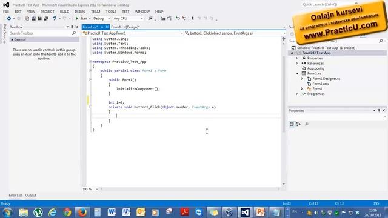Click the Navigate Backward toolbar icon
Image resolution: width=388 pixels, height=218 pixels.
tap(9, 19)
